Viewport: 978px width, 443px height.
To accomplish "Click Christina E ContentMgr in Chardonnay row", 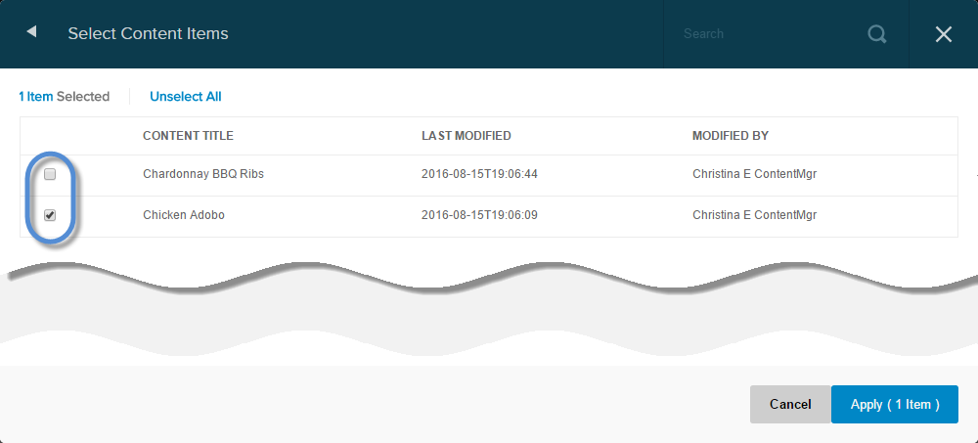I will [x=754, y=174].
